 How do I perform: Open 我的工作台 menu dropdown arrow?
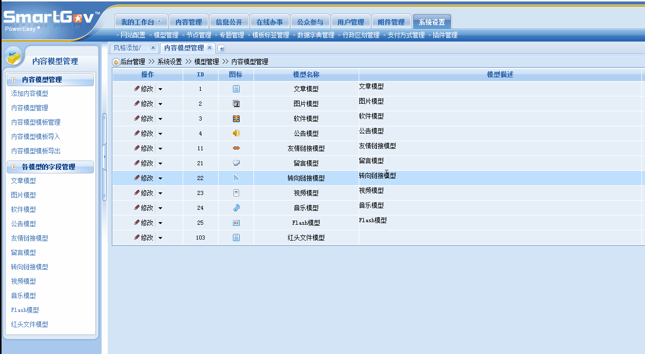pos(160,22)
